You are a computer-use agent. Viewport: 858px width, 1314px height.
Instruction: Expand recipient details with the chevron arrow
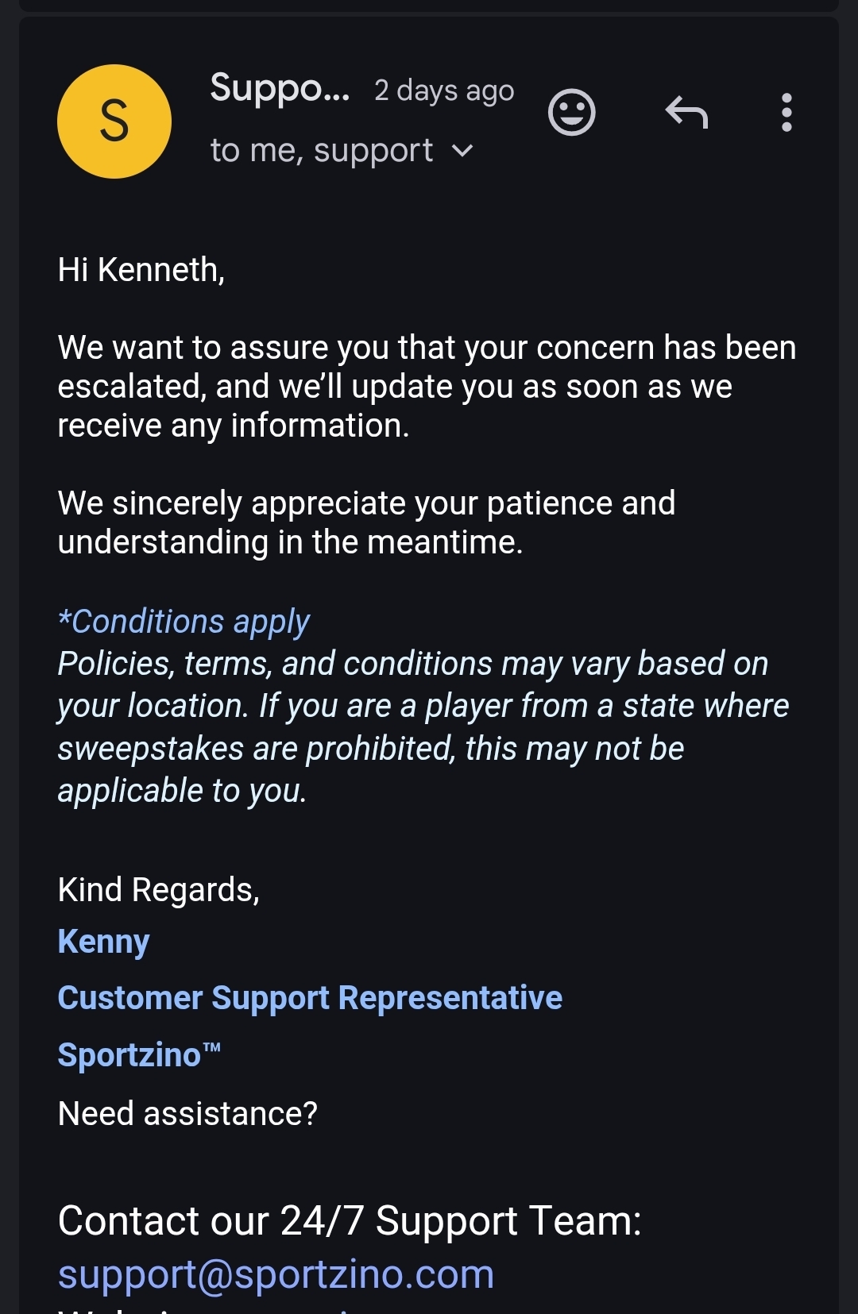pos(462,151)
